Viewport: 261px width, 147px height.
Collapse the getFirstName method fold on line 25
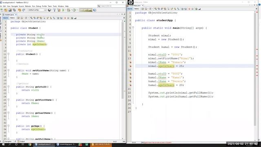click(x=9, y=100)
